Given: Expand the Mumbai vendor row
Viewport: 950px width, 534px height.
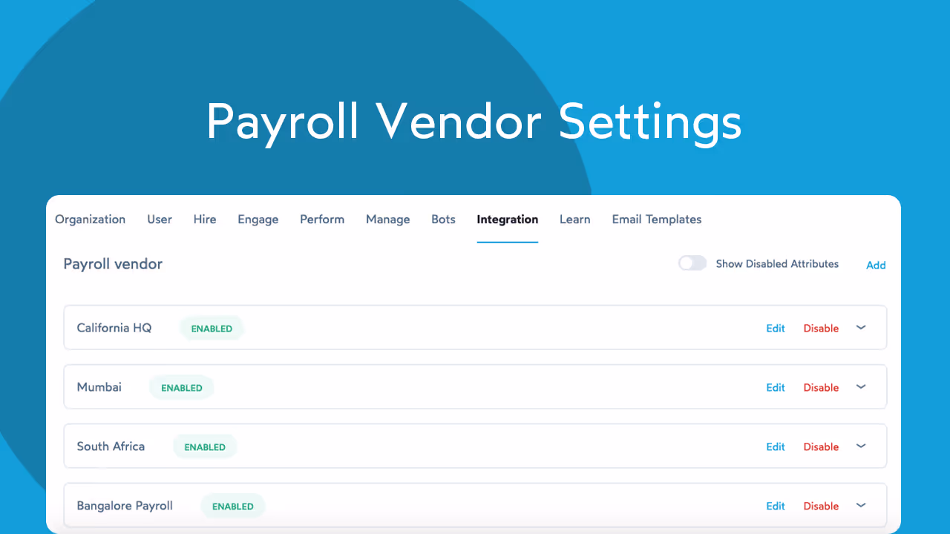Looking at the screenshot, I should click(861, 386).
